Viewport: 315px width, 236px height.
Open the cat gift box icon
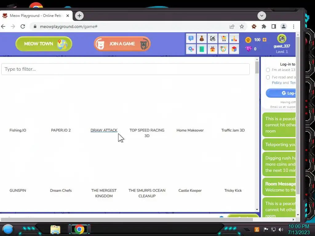click(213, 49)
